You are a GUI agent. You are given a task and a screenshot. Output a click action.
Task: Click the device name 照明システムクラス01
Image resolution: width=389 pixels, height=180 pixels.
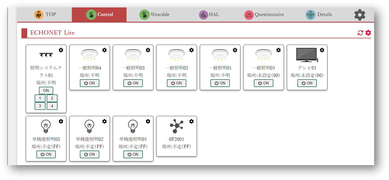(46, 72)
